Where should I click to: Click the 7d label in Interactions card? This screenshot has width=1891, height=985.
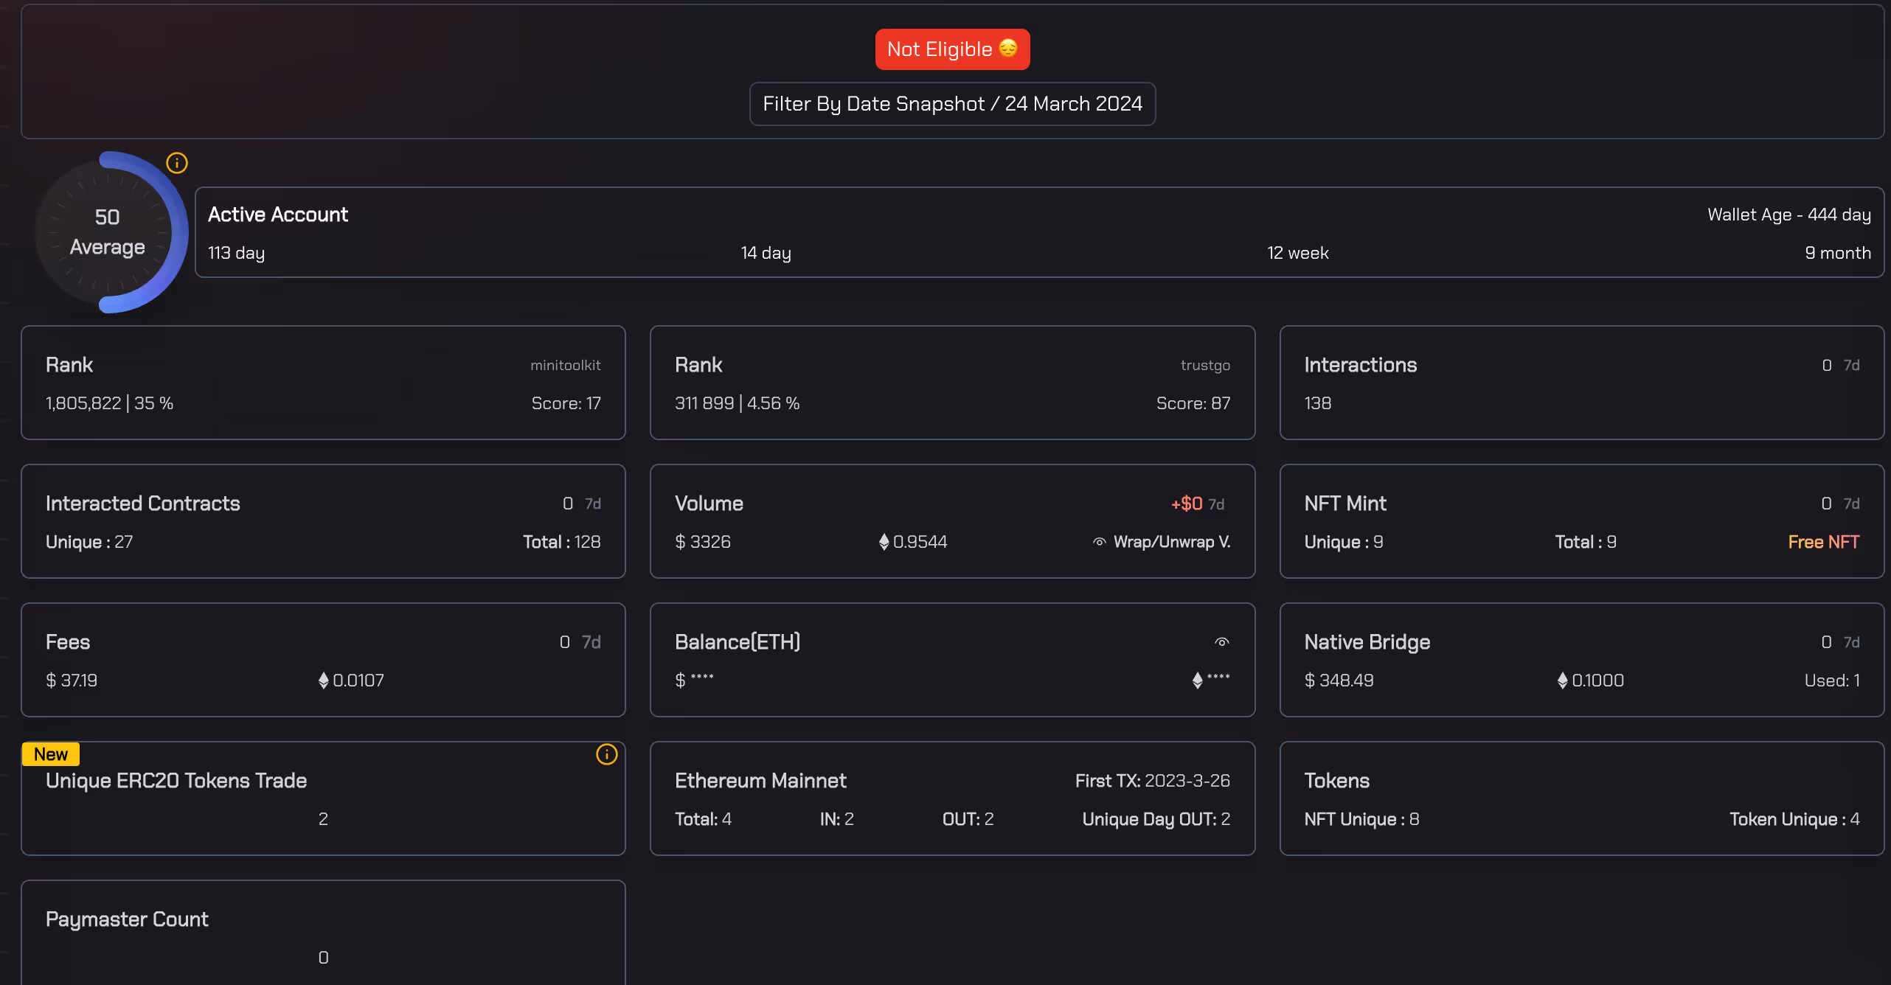tap(1851, 365)
